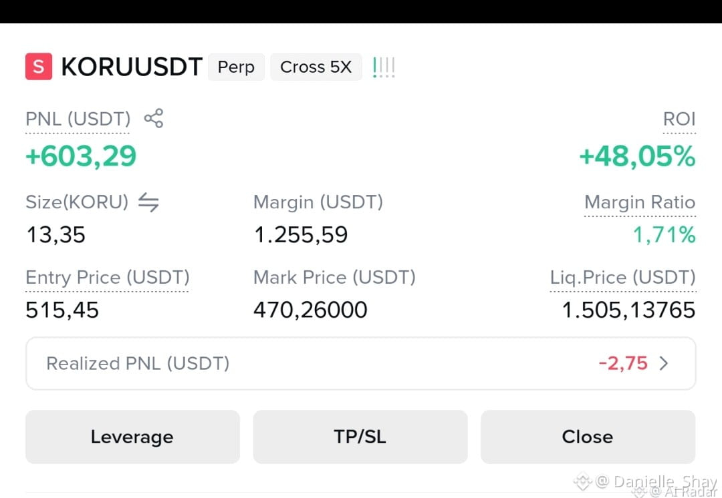Open the KORUUSDT pair title
This screenshot has width=722, height=498.
pos(132,67)
